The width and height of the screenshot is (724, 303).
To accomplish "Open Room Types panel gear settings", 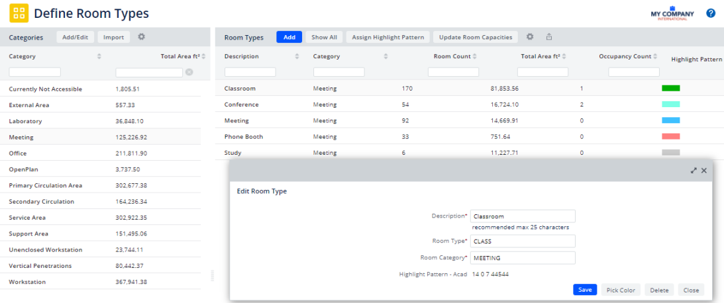I will (x=530, y=37).
